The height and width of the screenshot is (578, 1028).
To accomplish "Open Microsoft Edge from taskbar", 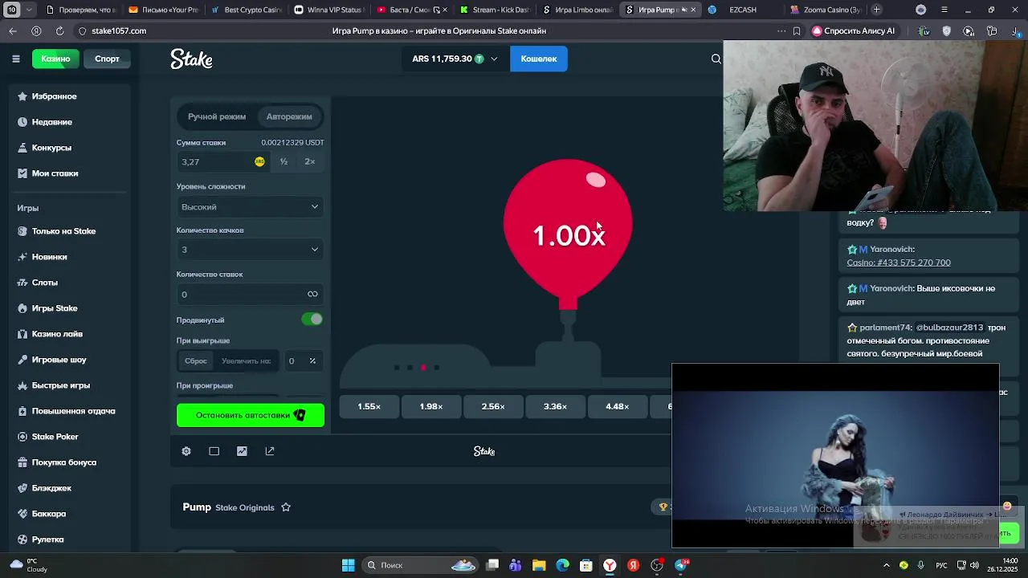I will coord(562,565).
